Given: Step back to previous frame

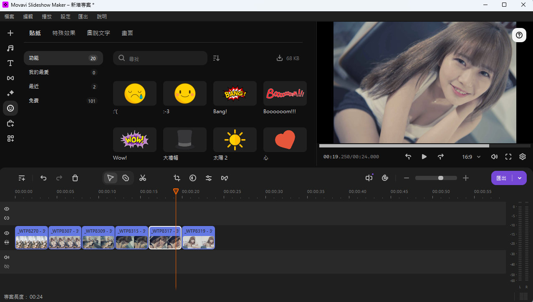Looking at the screenshot, I should pyautogui.click(x=408, y=157).
